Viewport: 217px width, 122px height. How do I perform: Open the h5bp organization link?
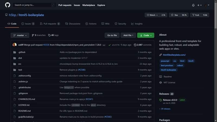12,15
